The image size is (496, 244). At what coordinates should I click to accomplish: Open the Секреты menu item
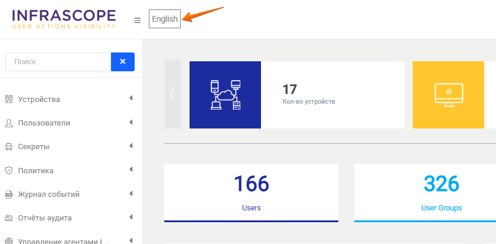[x=34, y=147]
